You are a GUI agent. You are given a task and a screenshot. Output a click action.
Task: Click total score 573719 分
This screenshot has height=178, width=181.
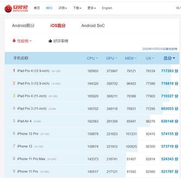tap(170, 146)
